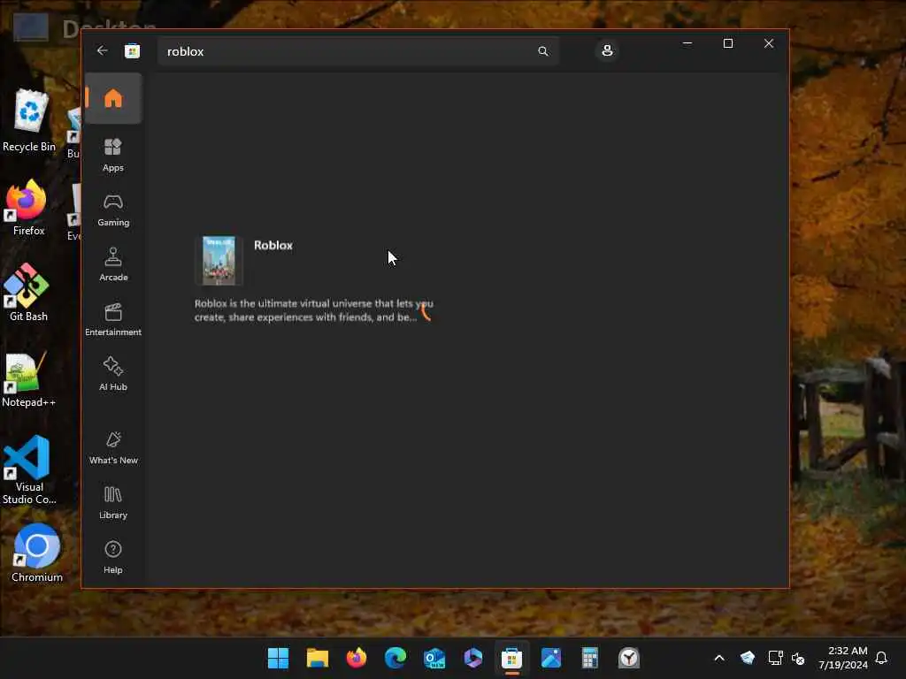This screenshot has height=679, width=906.
Task: Open the AI Hub section
Action: pos(113,374)
